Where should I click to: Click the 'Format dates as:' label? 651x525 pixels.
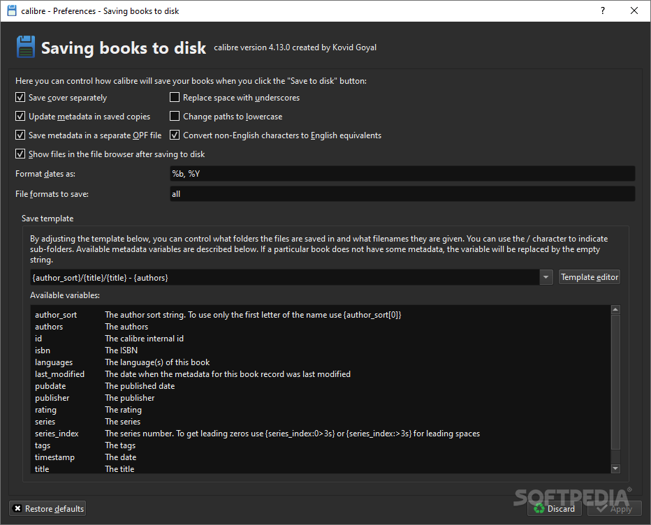[x=45, y=174]
